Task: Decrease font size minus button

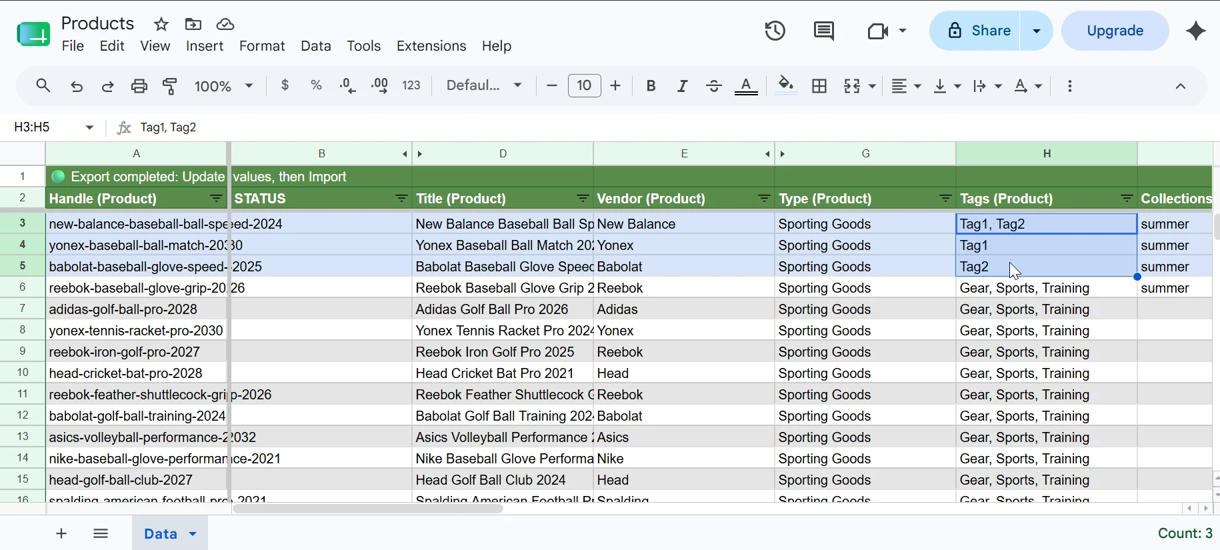Action: (x=551, y=85)
